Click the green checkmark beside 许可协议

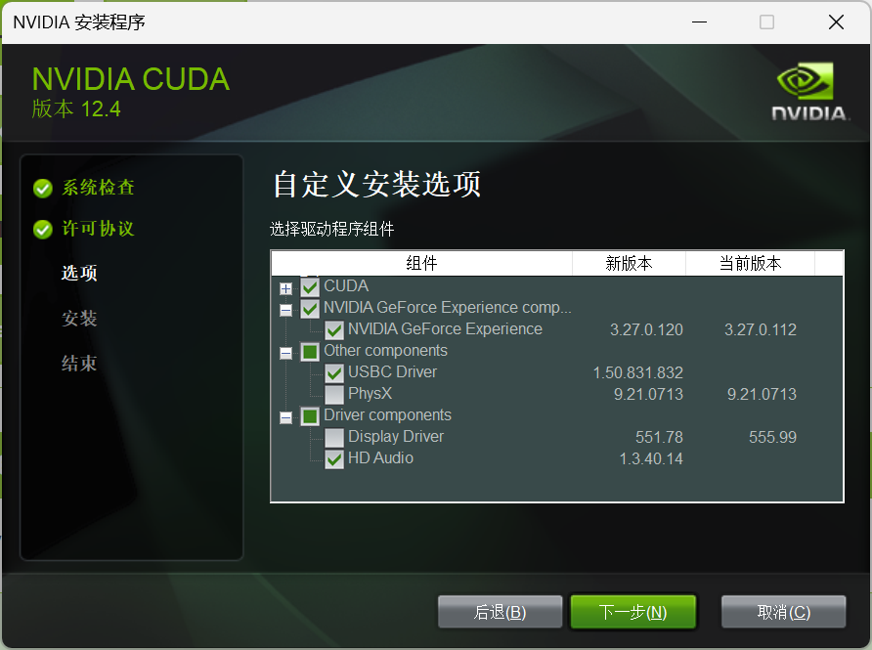point(43,229)
